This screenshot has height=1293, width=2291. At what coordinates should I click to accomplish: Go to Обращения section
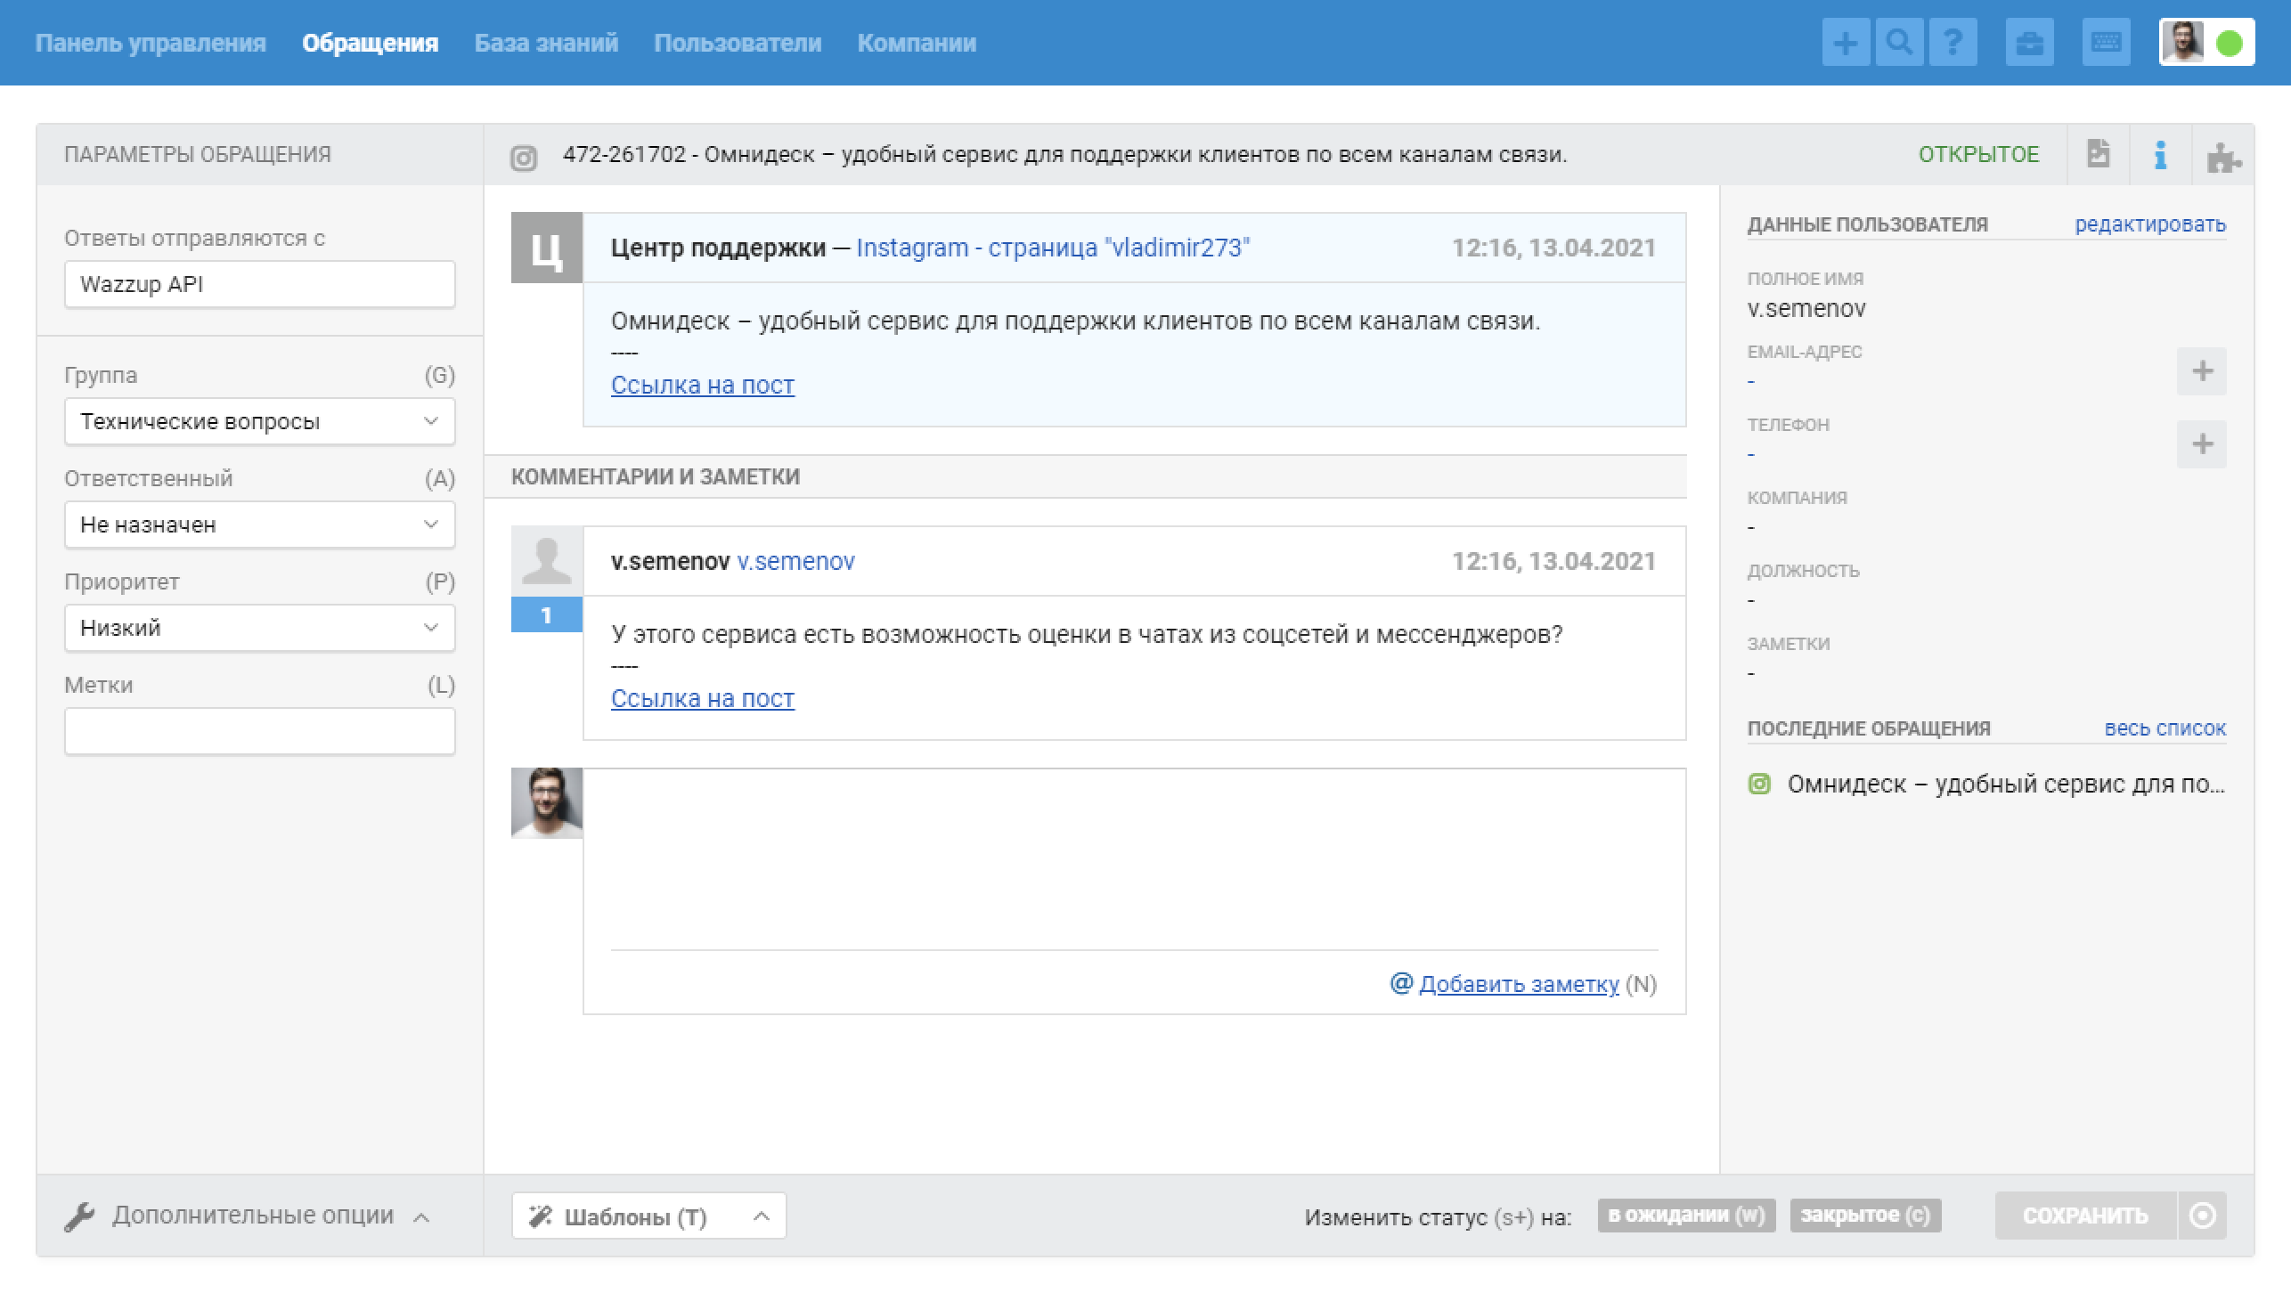[x=371, y=43]
